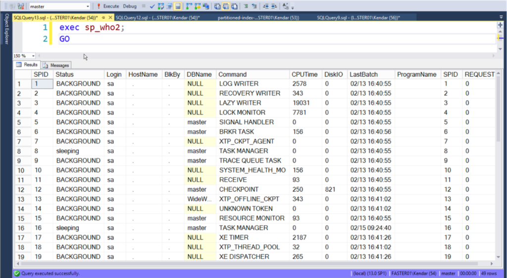Close the SQLQuery13.sql tab
The image size is (507, 278).
pos(110,17)
